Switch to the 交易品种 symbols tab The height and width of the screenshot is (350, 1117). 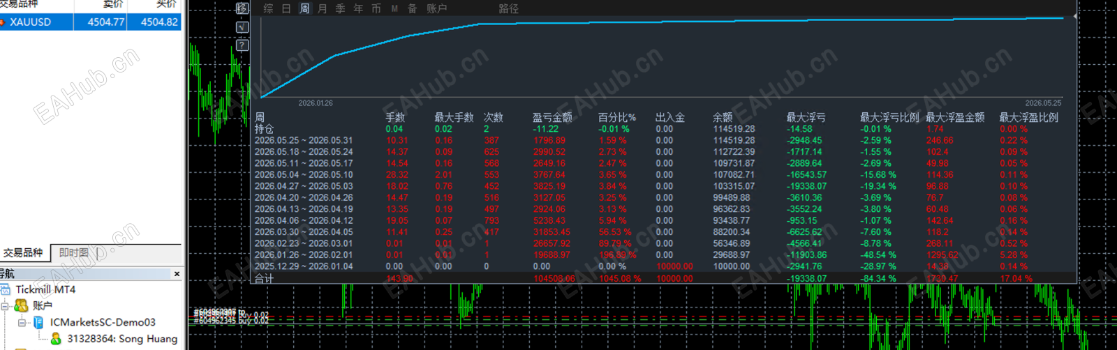[24, 252]
